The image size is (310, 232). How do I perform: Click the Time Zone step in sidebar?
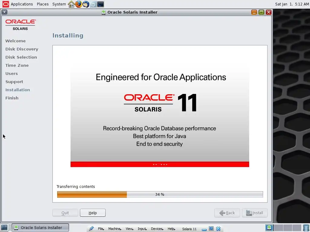click(17, 65)
